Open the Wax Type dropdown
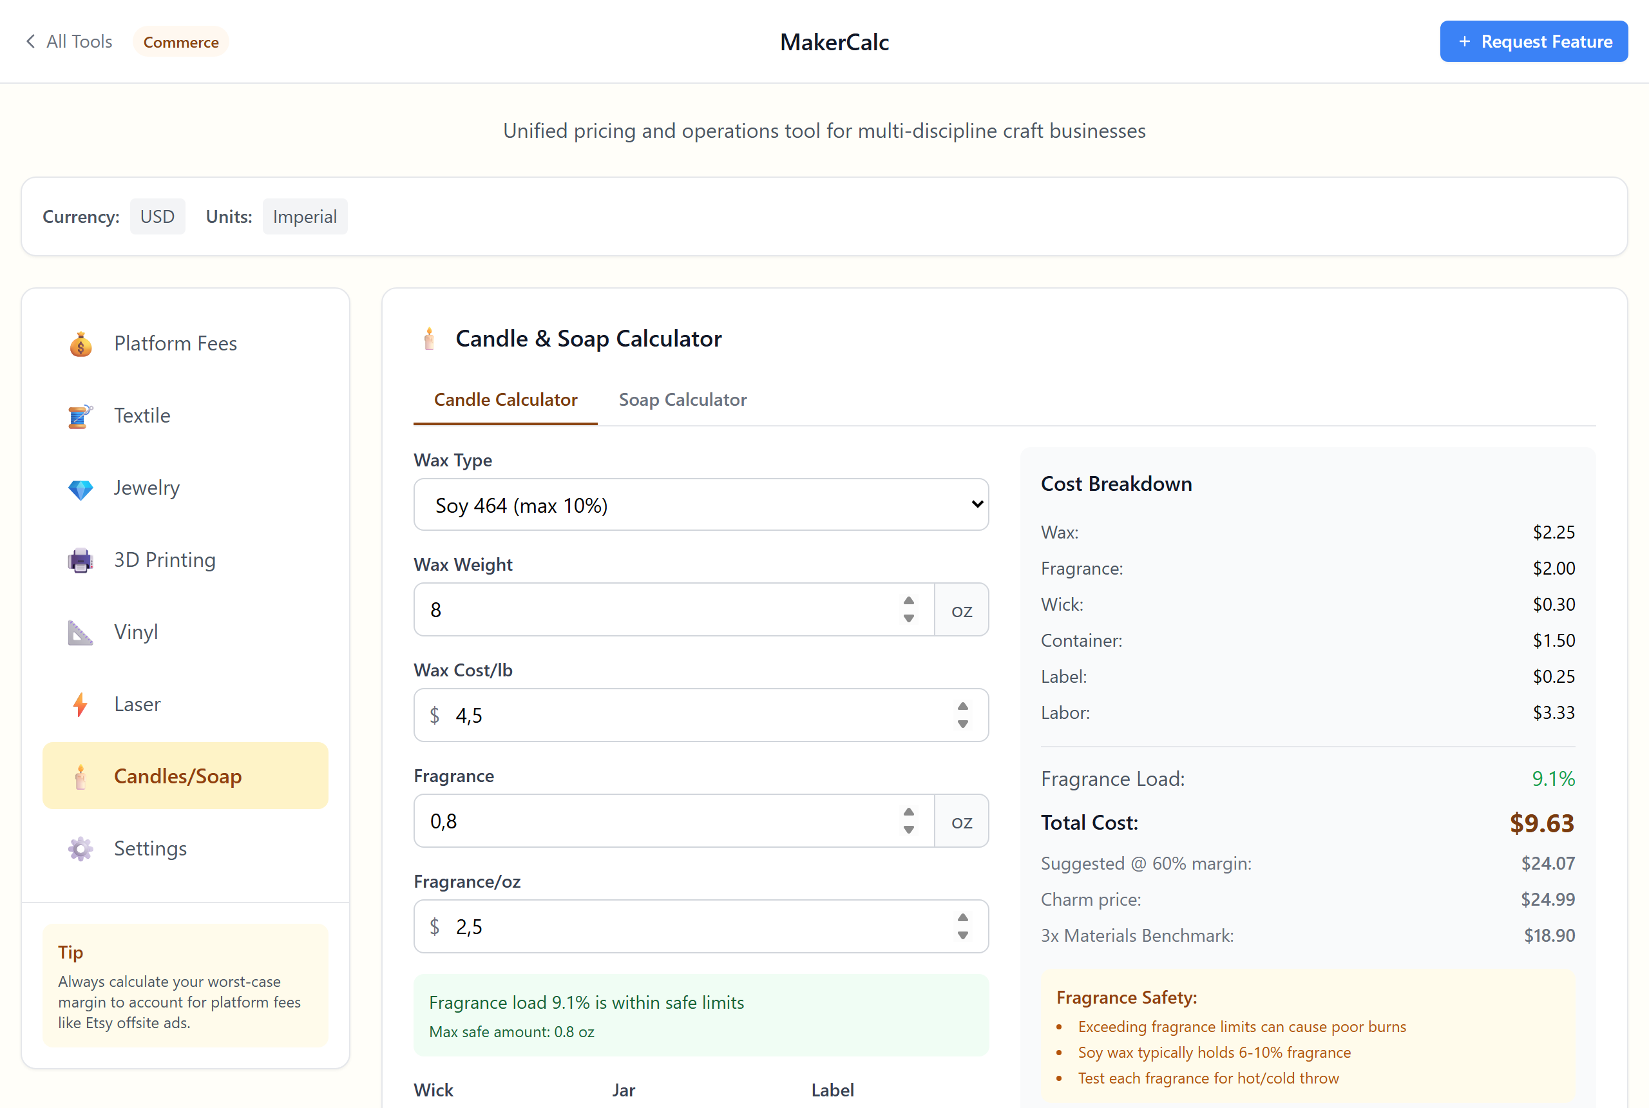This screenshot has height=1108, width=1649. (701, 504)
